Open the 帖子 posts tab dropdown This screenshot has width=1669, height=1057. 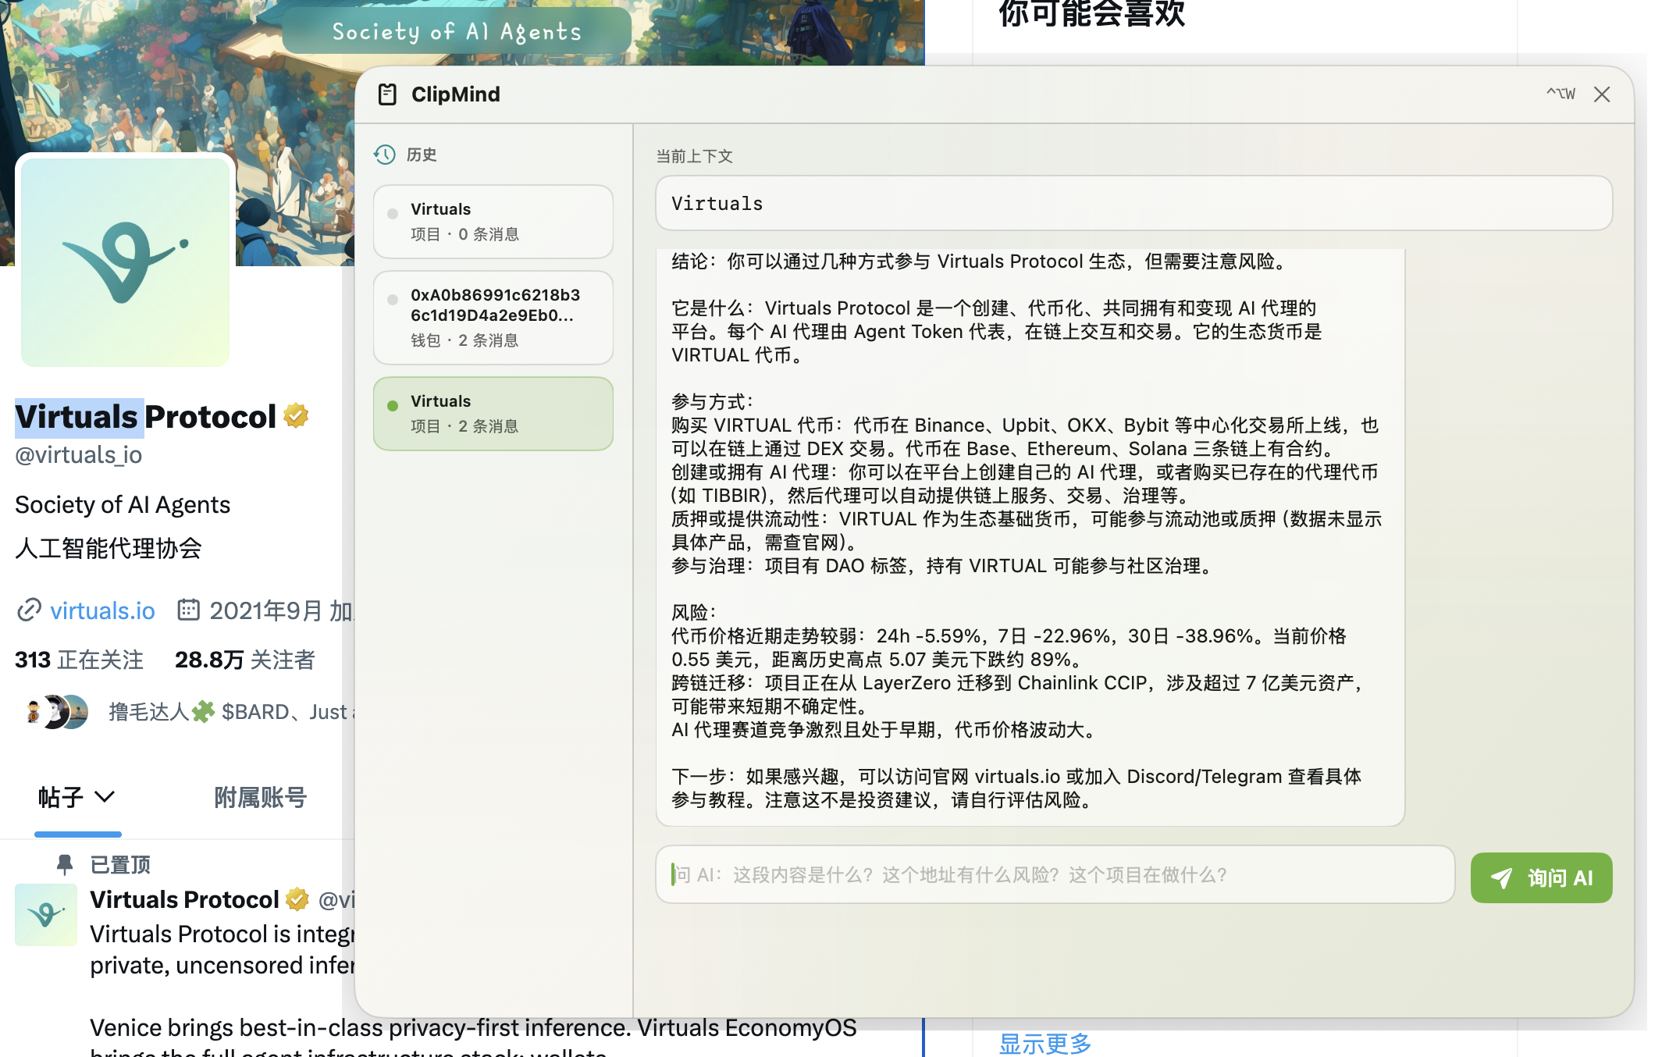77,797
